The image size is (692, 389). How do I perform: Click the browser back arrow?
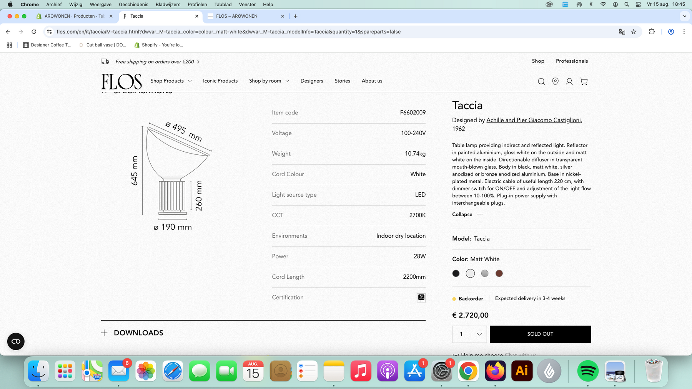[8, 32]
